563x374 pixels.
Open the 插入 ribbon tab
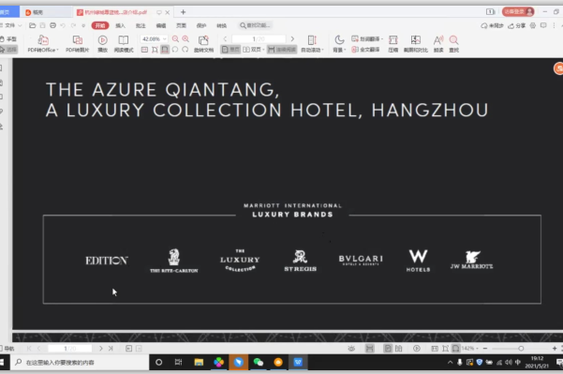click(120, 25)
